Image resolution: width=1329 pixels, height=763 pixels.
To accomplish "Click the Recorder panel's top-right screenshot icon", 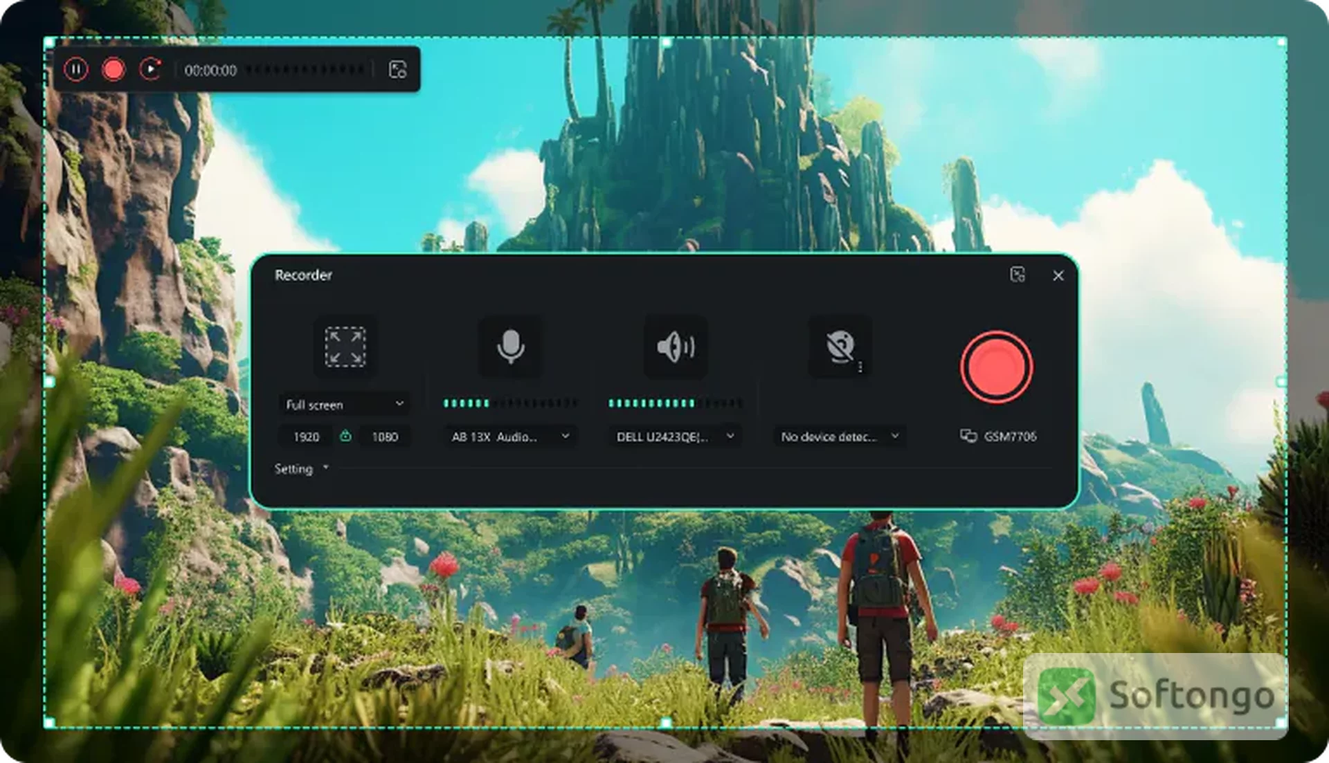I will point(1018,275).
